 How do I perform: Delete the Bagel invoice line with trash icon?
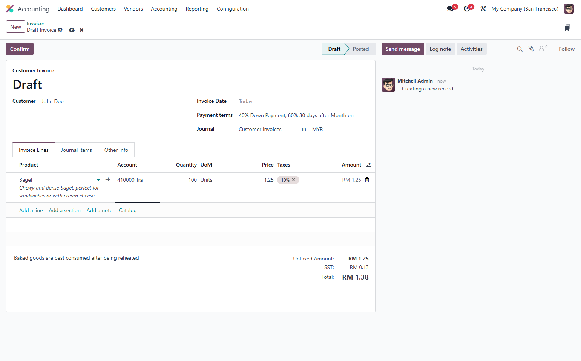point(367,180)
